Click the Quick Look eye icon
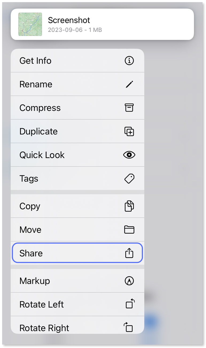The width and height of the screenshot is (206, 348). coord(129,155)
